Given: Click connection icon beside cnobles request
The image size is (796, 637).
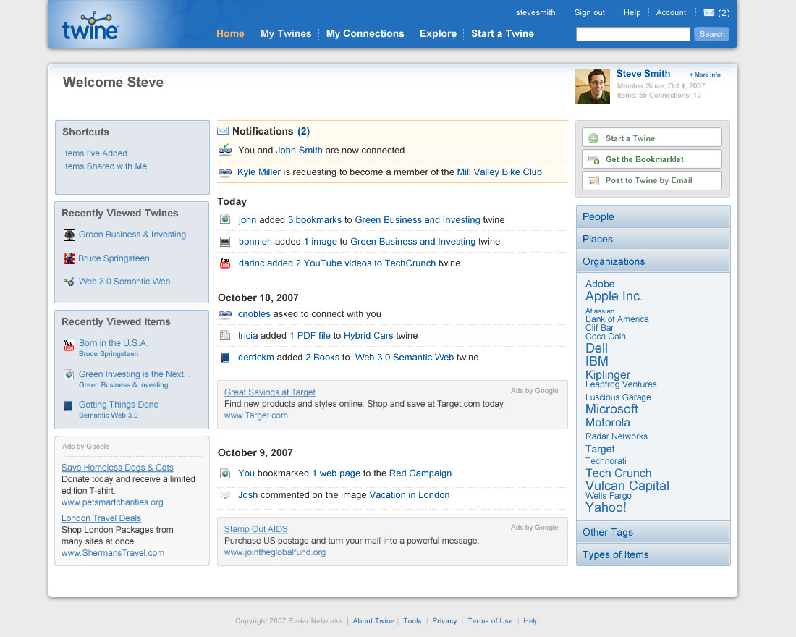Looking at the screenshot, I should (x=225, y=314).
